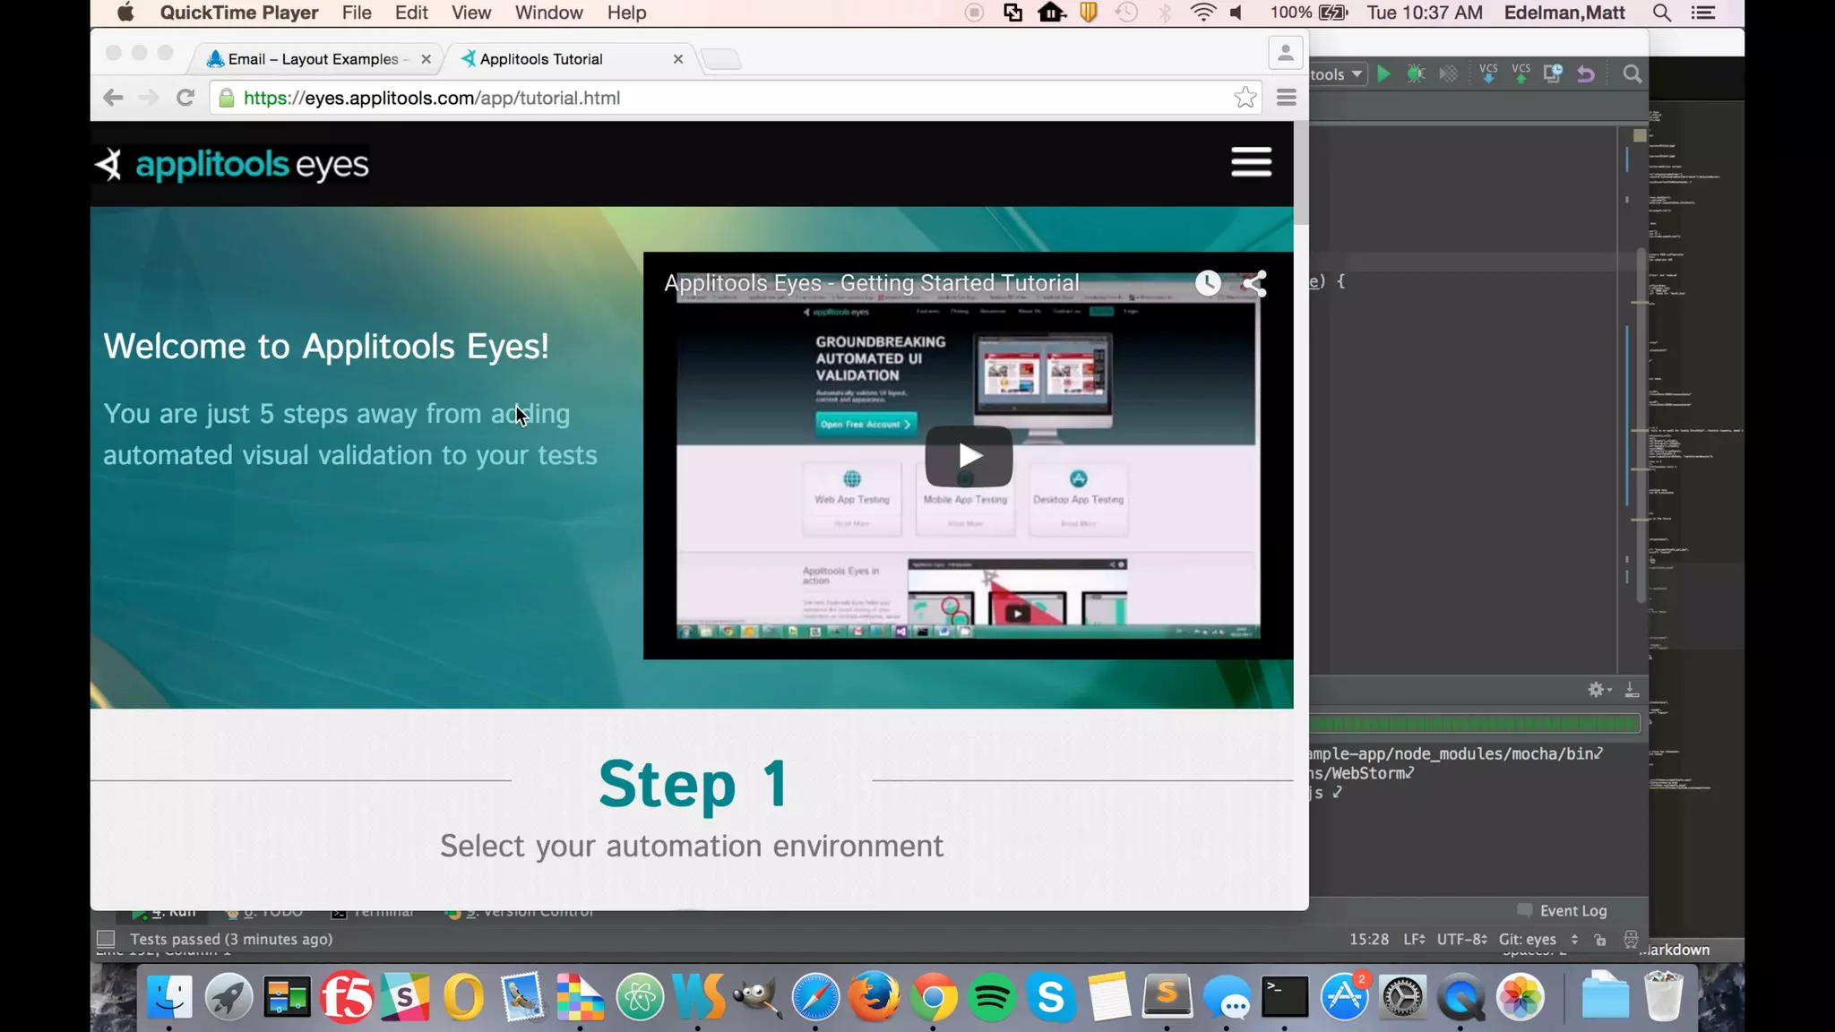Toggle the Hector inspections icon in status bar

tap(1631, 940)
